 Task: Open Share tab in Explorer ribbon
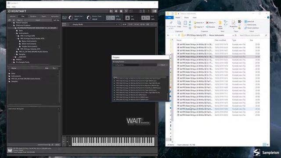point(186,18)
